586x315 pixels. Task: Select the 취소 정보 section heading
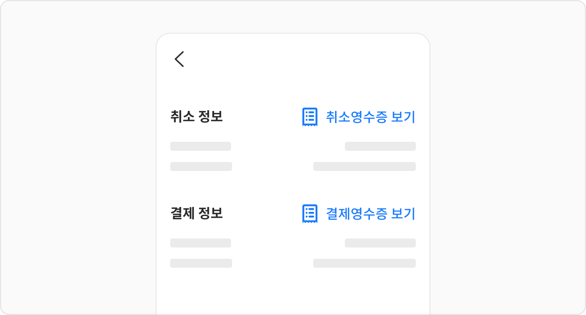[x=196, y=117]
